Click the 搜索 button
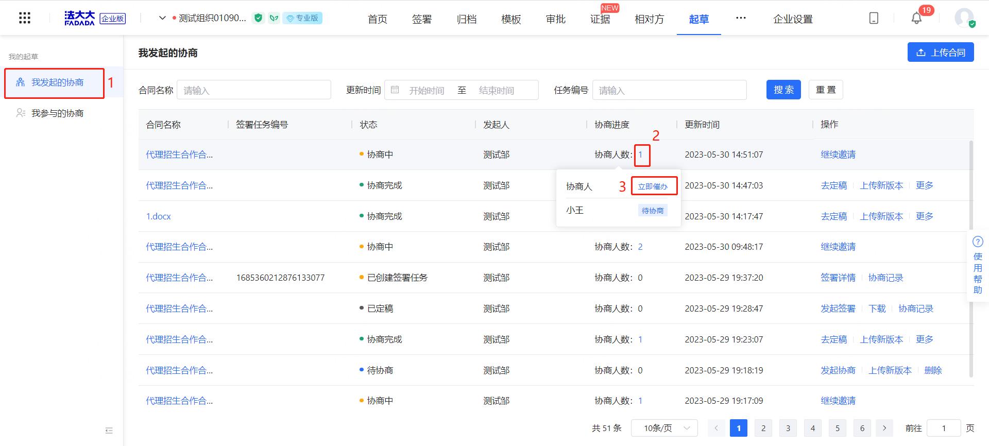This screenshot has width=989, height=446. (x=783, y=90)
